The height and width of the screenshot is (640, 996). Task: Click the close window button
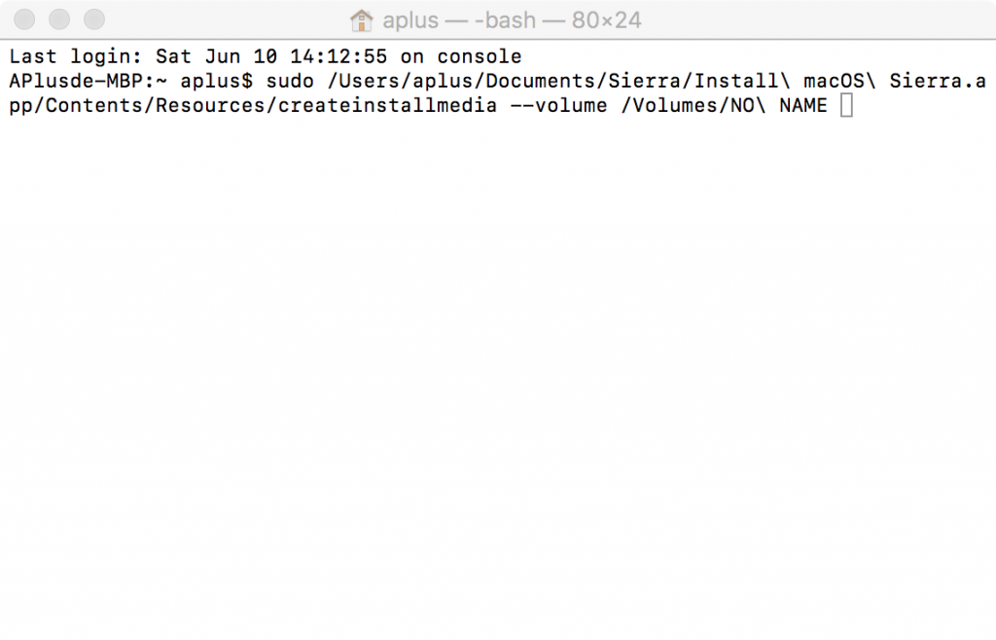[24, 19]
